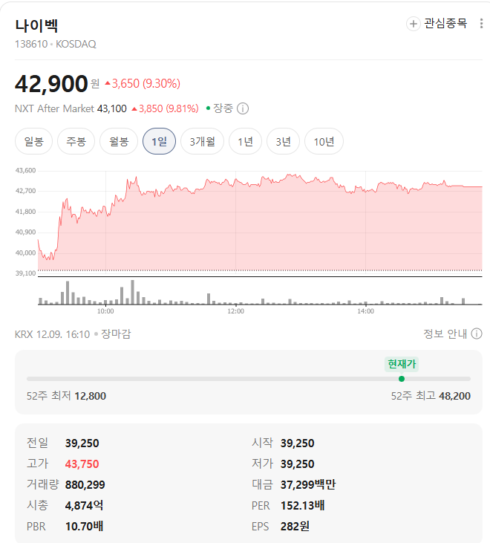Click the 저가 value 39,250
490x543 pixels.
(297, 464)
